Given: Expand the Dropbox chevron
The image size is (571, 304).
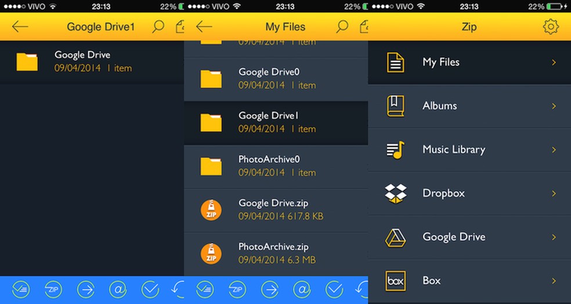Looking at the screenshot, I should tap(554, 193).
